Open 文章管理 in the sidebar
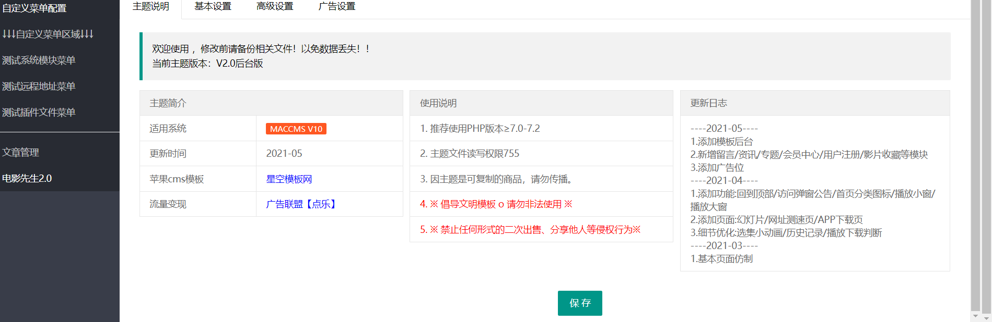Screen dimensions: 992x322 point(21,153)
